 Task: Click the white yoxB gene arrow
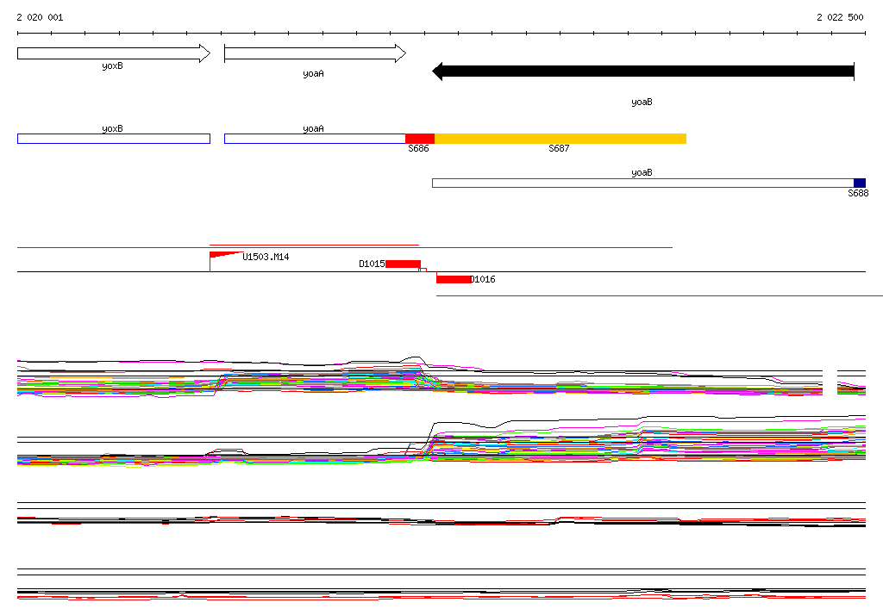pyautogui.click(x=114, y=53)
